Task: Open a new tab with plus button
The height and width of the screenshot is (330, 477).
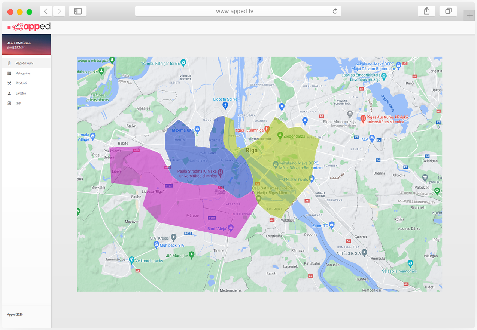Action: [469, 15]
